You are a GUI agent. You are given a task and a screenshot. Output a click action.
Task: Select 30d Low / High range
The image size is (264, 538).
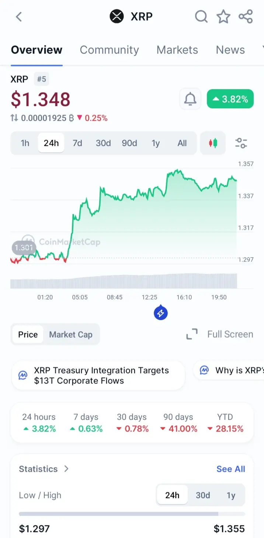pos(203,495)
